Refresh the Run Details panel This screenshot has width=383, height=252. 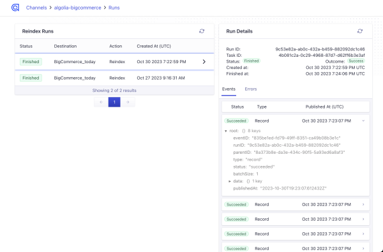(360, 31)
